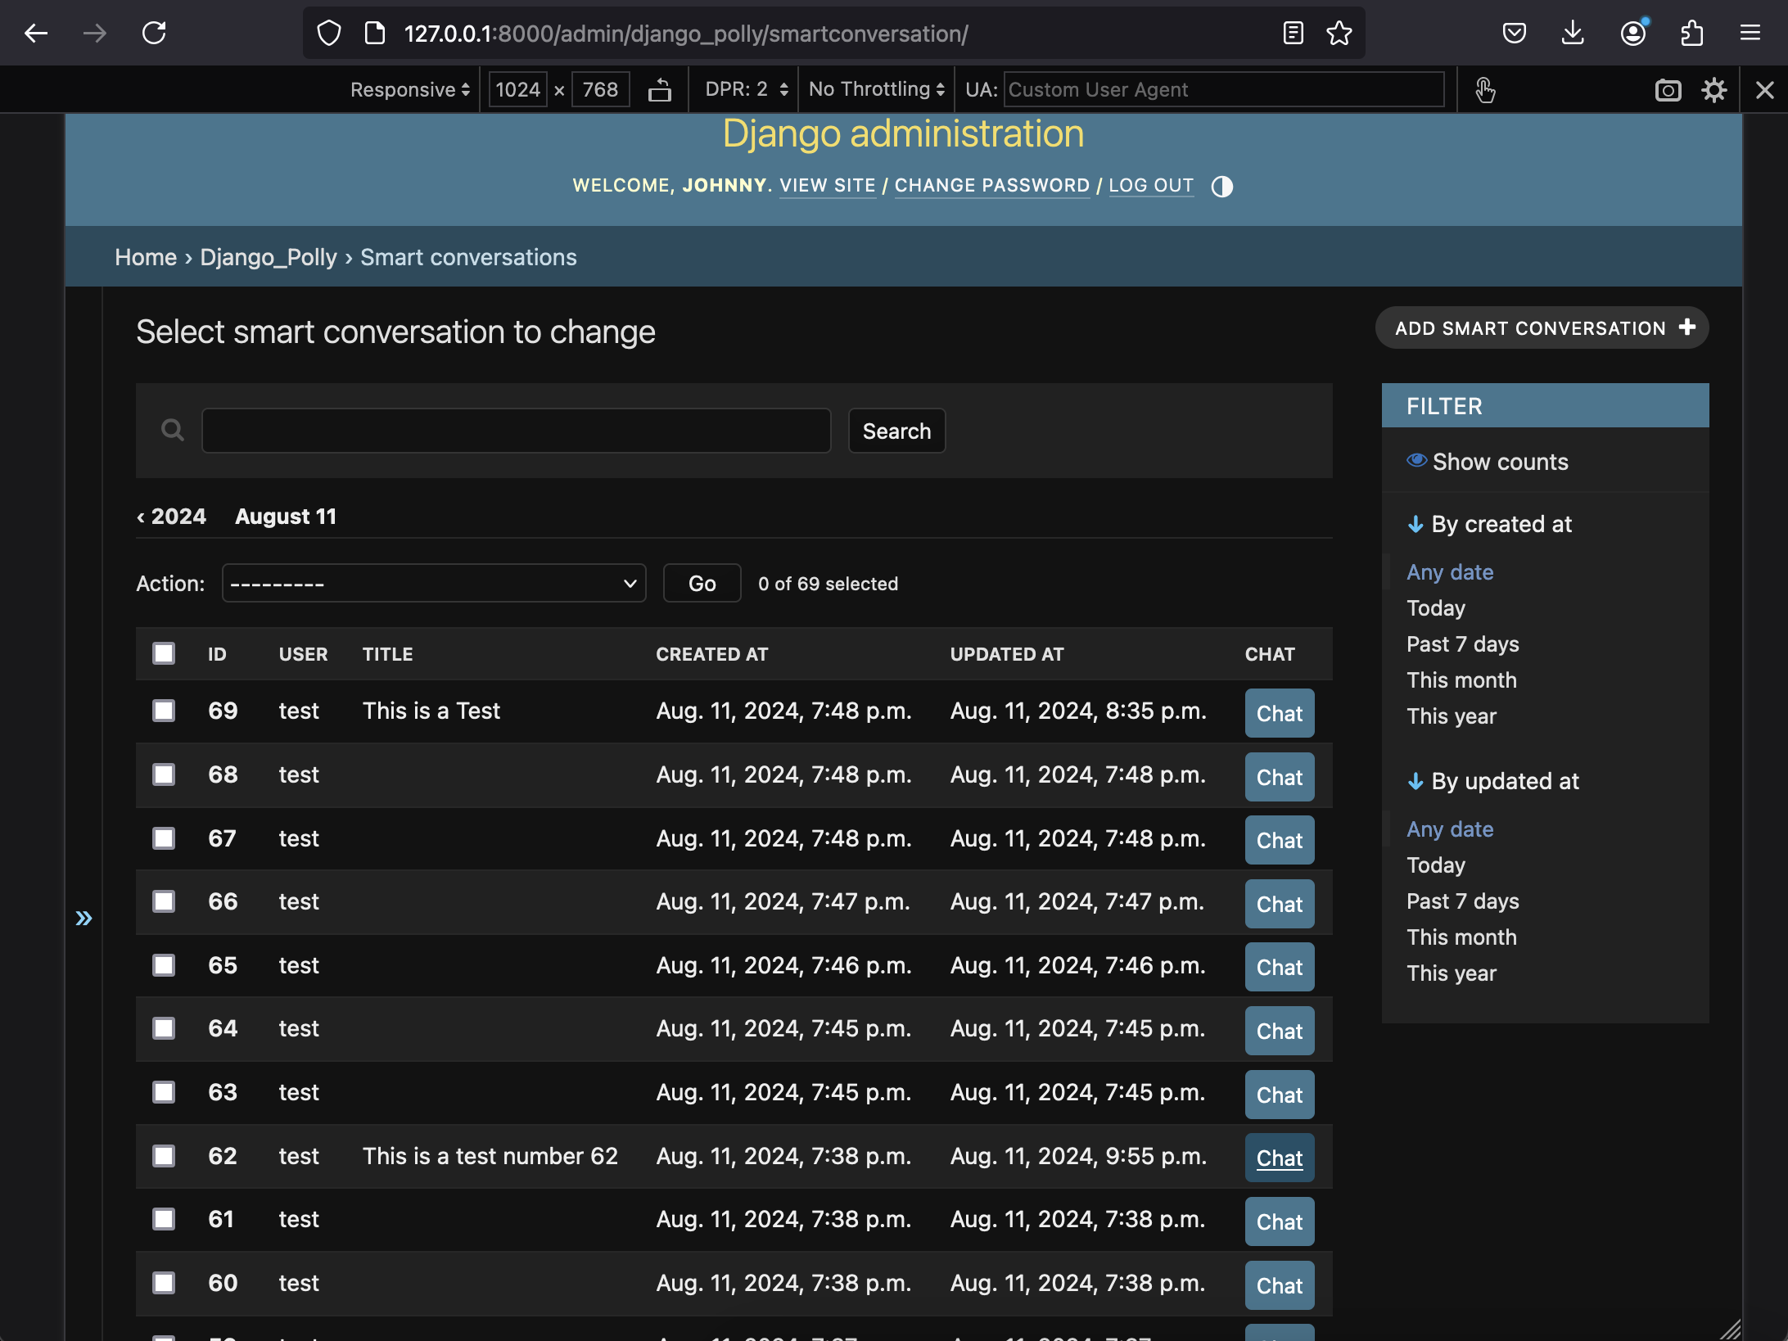
Task: Toggle the checkbox for conversation ID 69
Action: pos(165,710)
